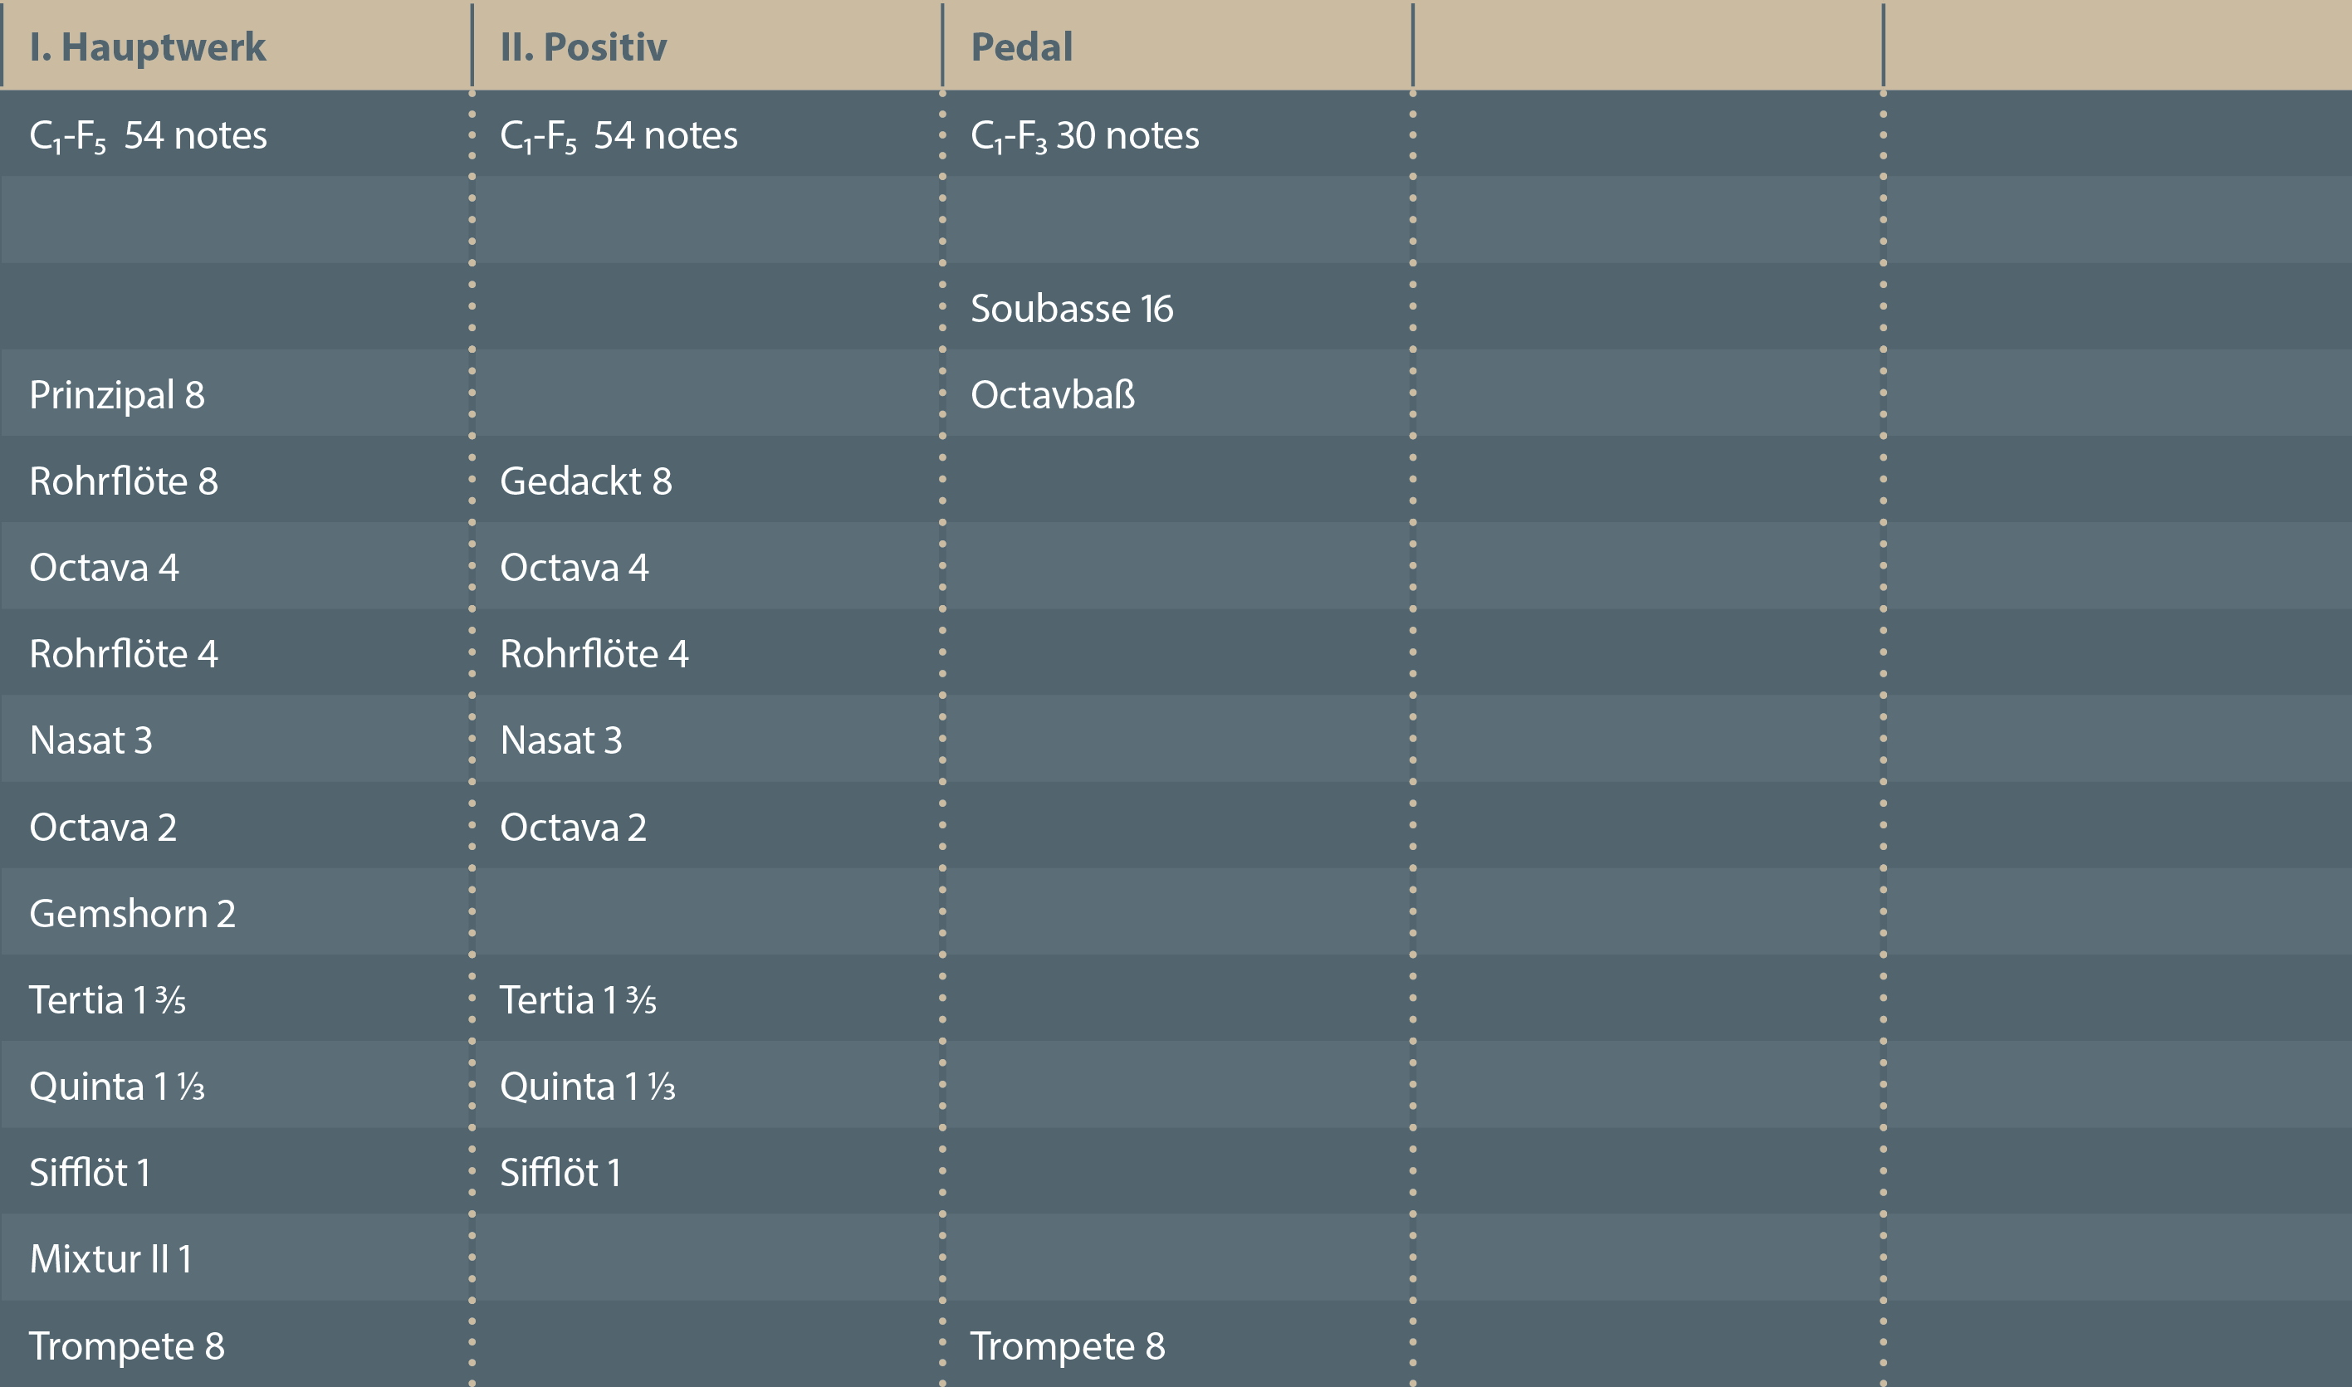Select Nasat 3 in the Hauptwerk column
2352x1387 pixels.
(x=90, y=740)
